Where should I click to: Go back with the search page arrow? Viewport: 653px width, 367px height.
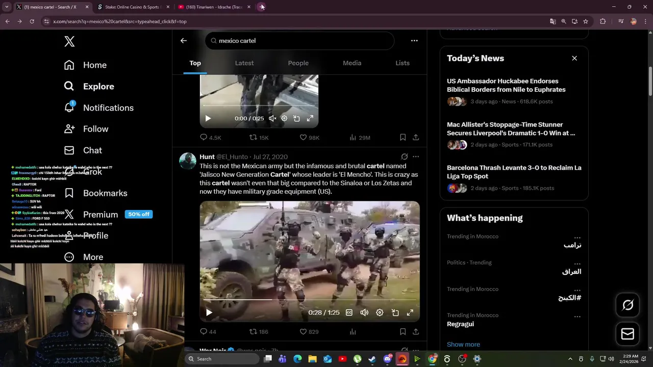[184, 41]
